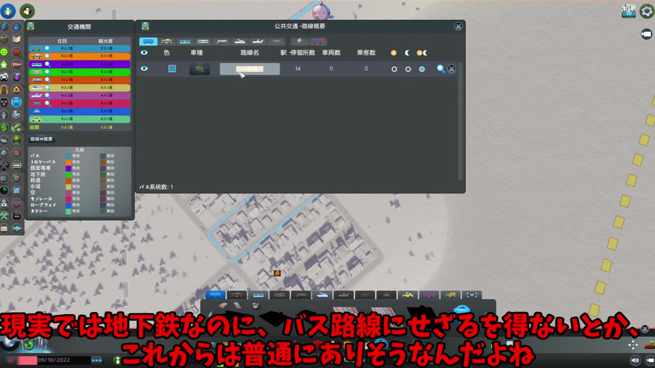Open the green house residential info view
The height and width of the screenshot is (368, 655).
(4, 65)
